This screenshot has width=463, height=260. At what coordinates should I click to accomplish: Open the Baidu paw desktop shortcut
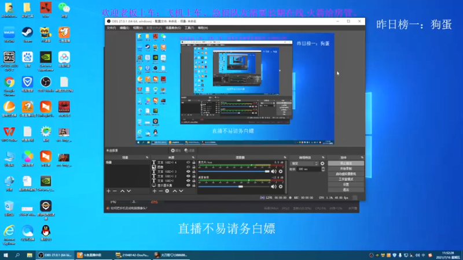(27, 60)
